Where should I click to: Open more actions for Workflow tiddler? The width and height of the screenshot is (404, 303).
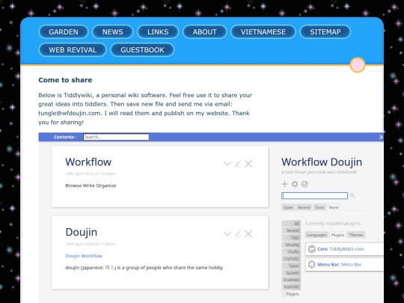[x=227, y=164]
